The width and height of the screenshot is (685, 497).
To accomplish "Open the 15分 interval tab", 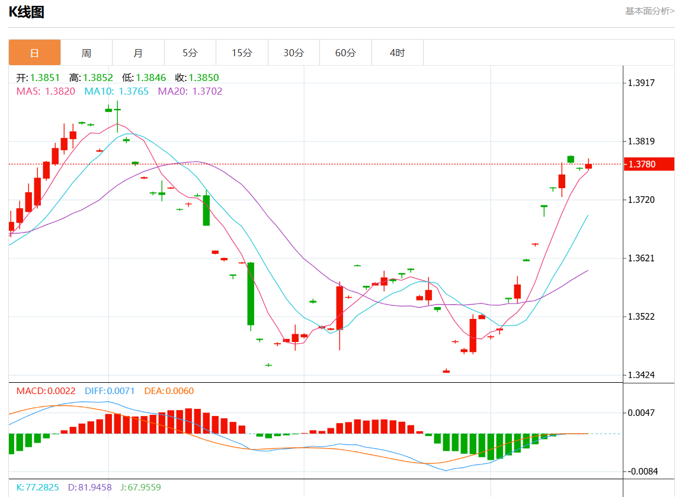I will click(x=242, y=53).
